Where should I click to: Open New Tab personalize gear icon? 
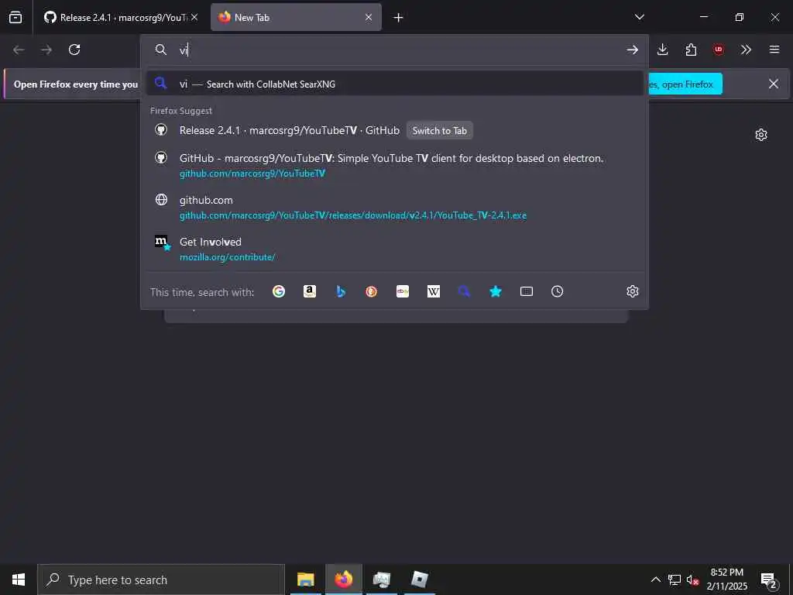(x=761, y=135)
